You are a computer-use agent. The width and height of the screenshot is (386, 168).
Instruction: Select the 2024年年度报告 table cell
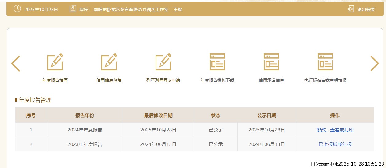coord(85,130)
